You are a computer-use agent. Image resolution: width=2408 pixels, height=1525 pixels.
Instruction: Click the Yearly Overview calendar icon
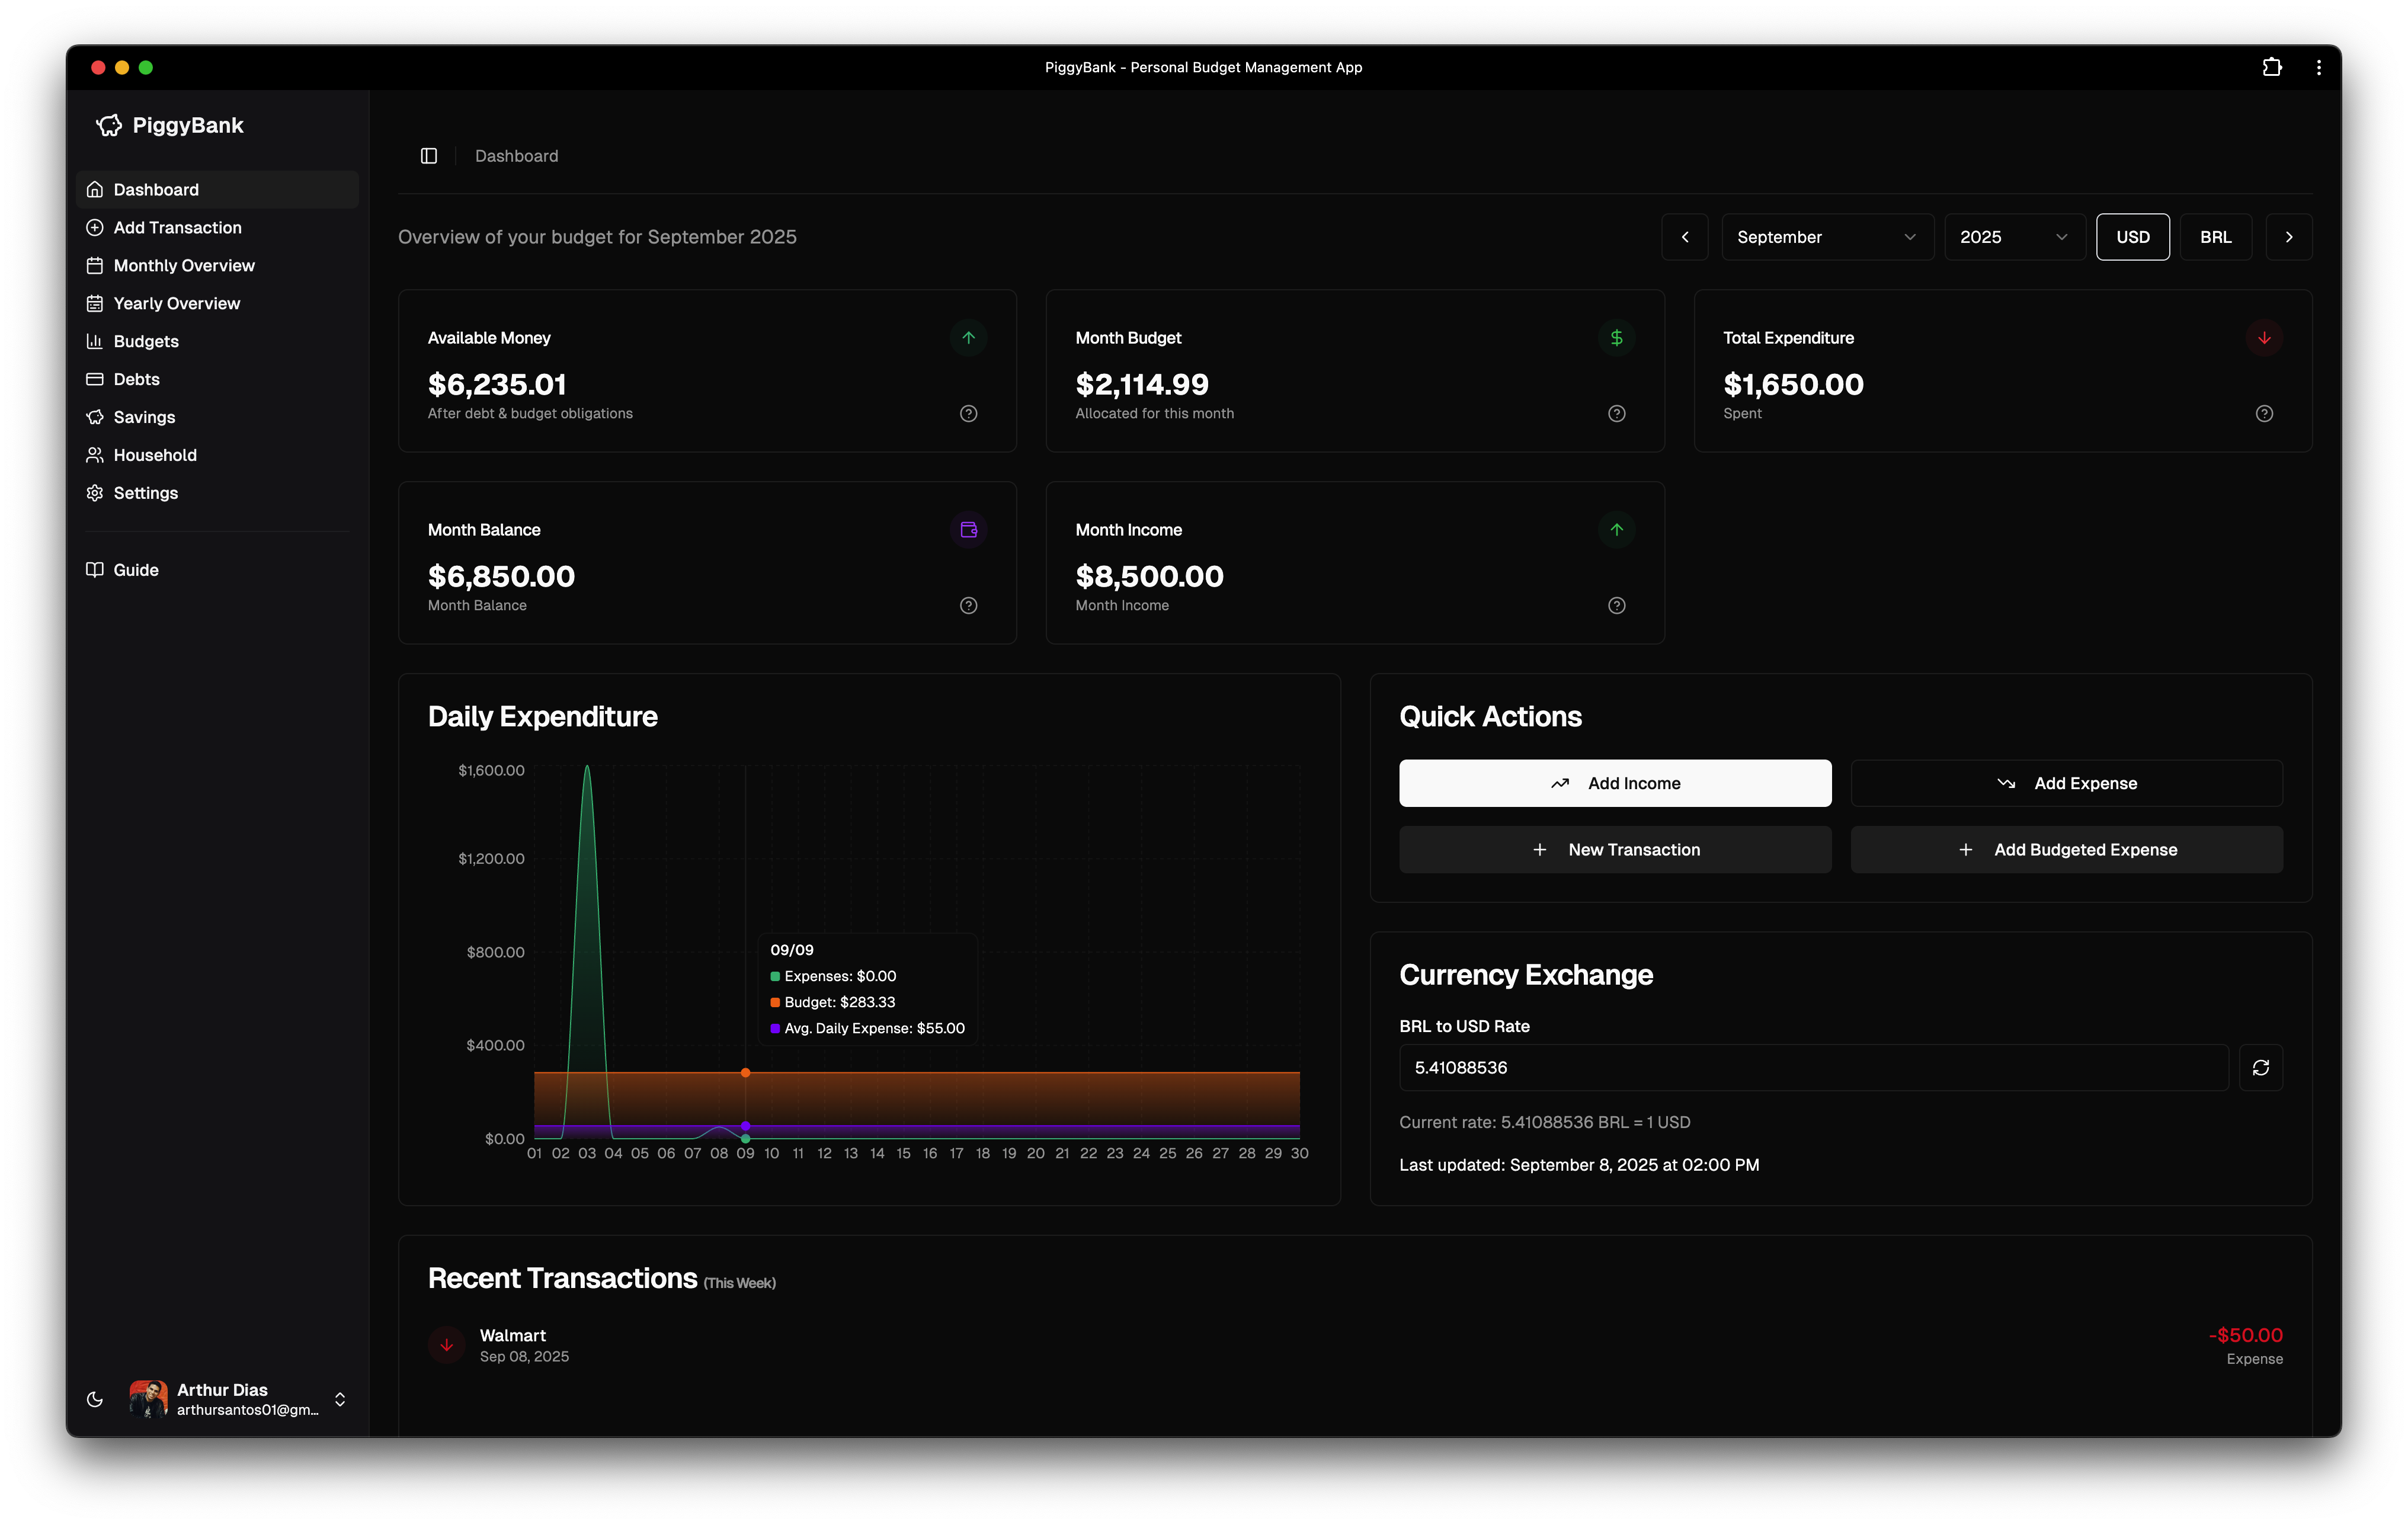click(x=95, y=304)
